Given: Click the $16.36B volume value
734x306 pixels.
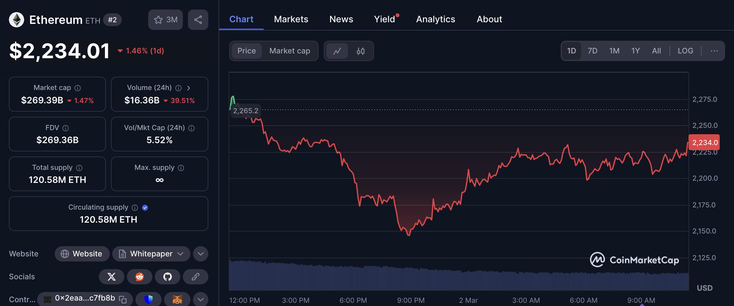Looking at the screenshot, I should coord(142,100).
